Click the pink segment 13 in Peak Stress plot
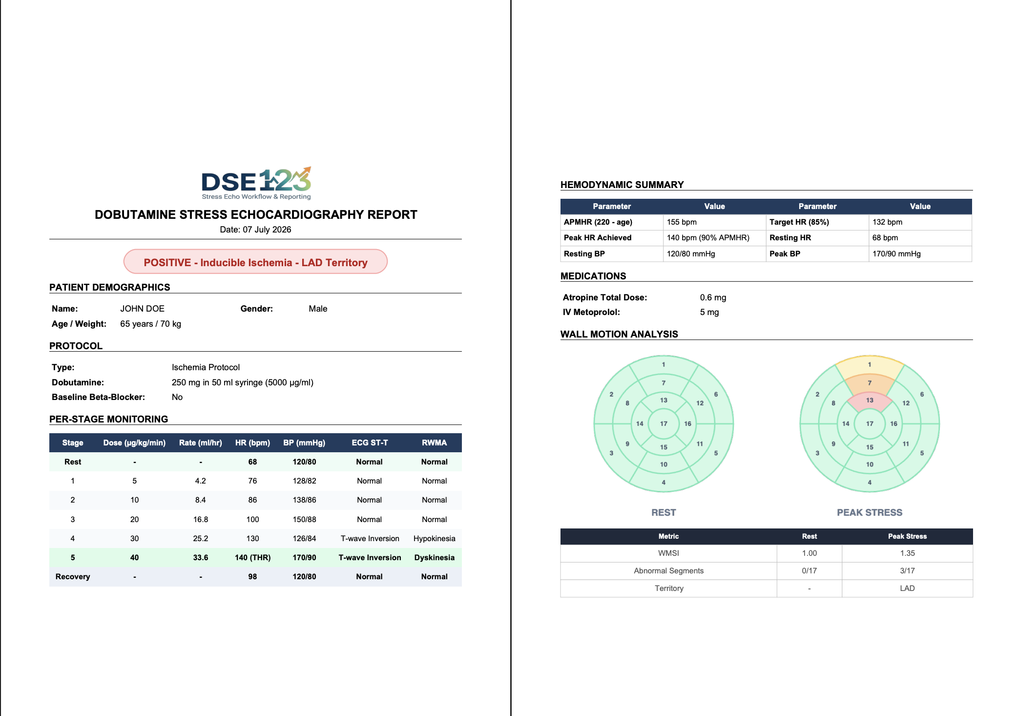The height and width of the screenshot is (716, 1017). pos(870,401)
